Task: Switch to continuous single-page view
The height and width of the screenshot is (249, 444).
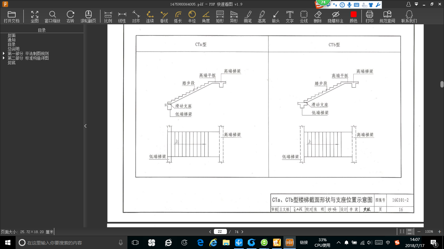Action: [x=410, y=231]
